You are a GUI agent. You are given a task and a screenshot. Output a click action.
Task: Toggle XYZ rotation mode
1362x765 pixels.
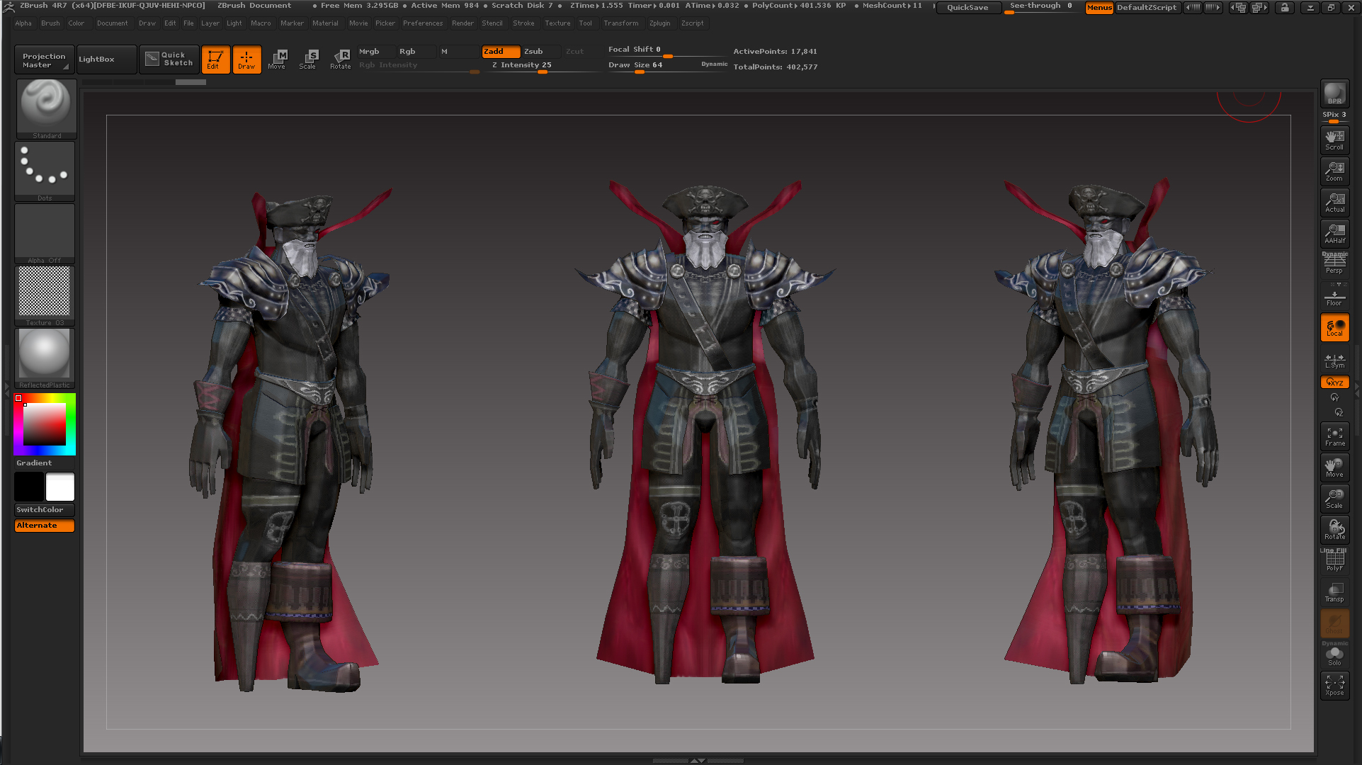1334,382
